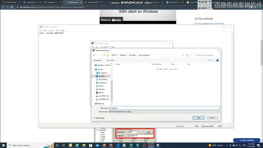Open the View menu in Notepad
This screenshot has height=148, width=263.
(58, 30)
